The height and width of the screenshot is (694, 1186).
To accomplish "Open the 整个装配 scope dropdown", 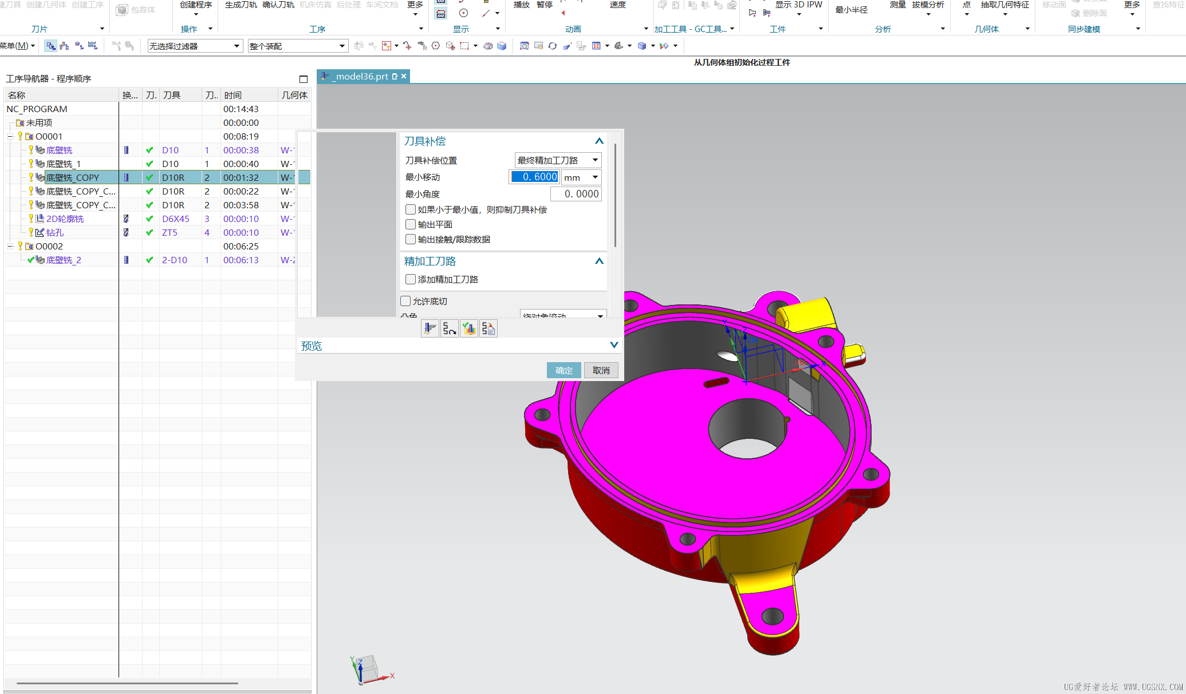I will [x=297, y=46].
